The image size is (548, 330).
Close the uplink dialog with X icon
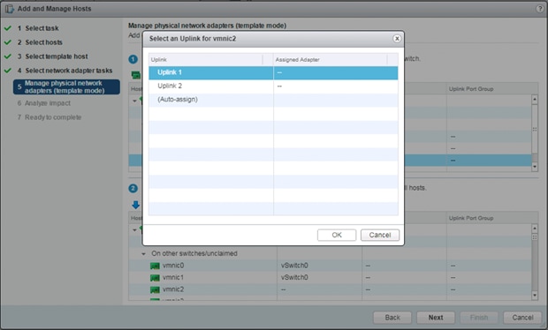397,38
